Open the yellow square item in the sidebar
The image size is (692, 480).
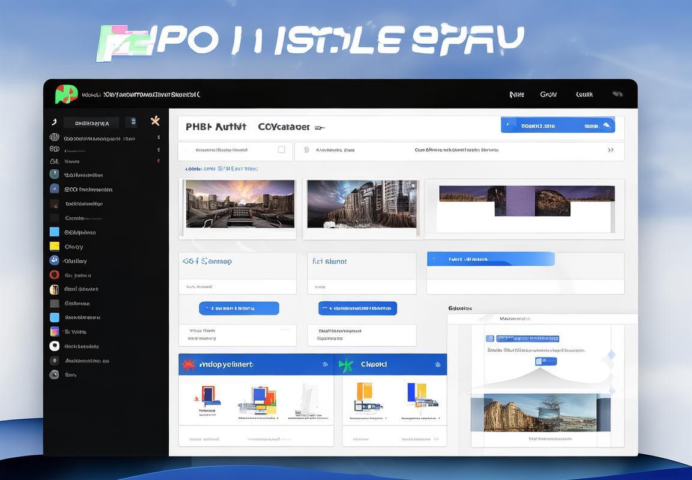pos(54,247)
